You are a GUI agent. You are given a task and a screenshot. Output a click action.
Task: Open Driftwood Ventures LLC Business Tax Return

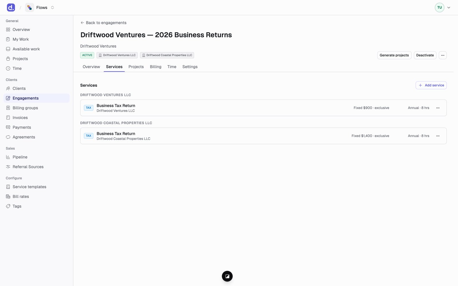click(x=263, y=108)
